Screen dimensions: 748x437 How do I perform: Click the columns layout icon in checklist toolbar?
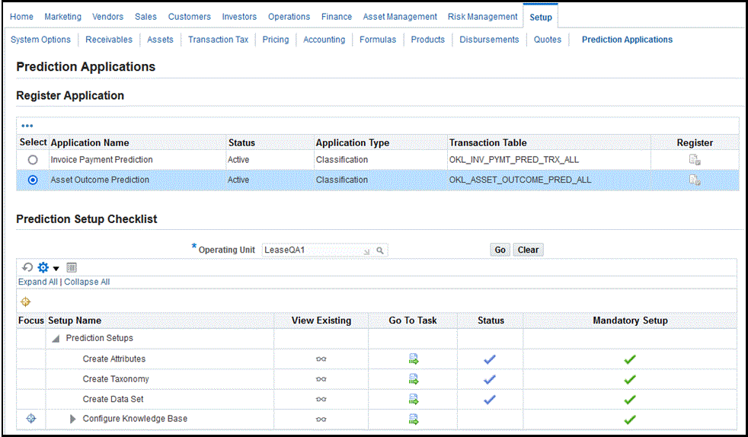pos(72,267)
